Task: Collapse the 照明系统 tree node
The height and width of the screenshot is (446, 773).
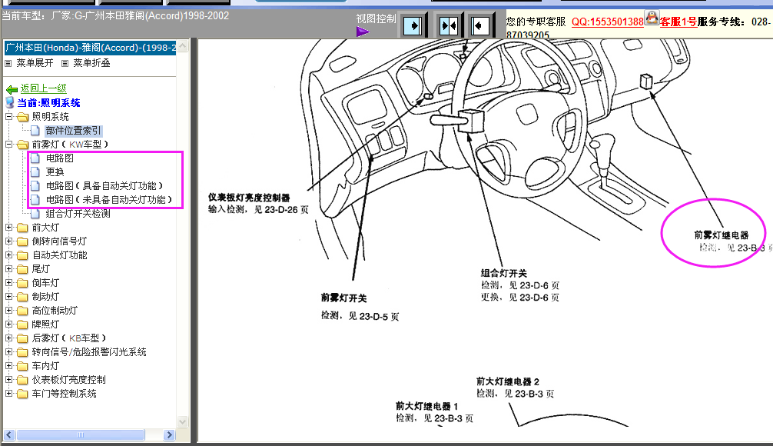Action: [9, 117]
